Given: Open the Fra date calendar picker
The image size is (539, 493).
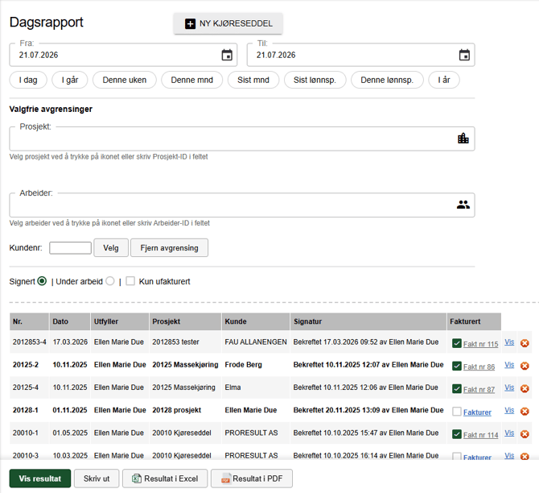Looking at the screenshot, I should click(x=227, y=55).
